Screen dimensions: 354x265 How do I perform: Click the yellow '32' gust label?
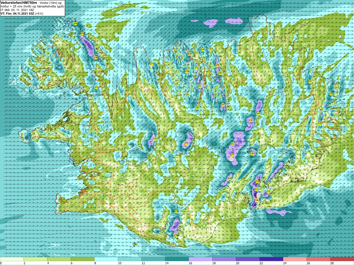[x=268, y=191]
